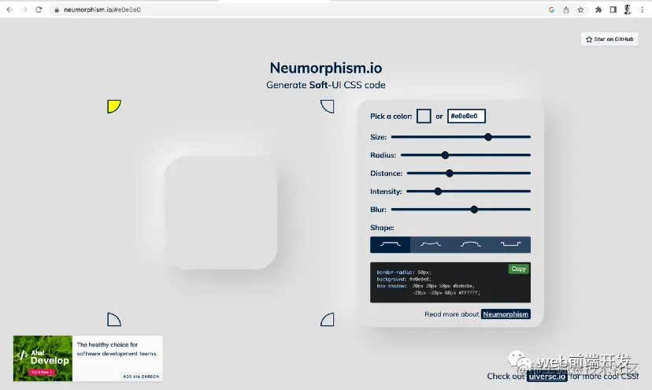Select the bottom-right light source corner
Image resolution: width=652 pixels, height=390 pixels.
coord(328,319)
